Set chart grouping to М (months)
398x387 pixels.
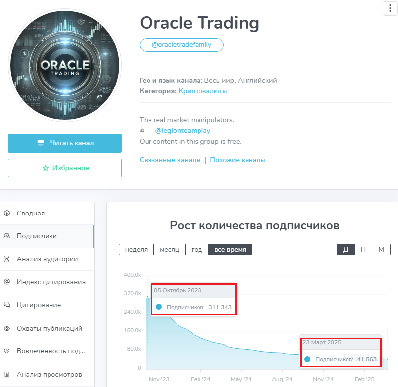click(x=381, y=250)
